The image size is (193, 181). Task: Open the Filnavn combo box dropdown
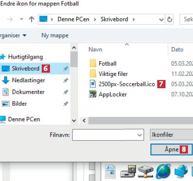[x=139, y=135]
